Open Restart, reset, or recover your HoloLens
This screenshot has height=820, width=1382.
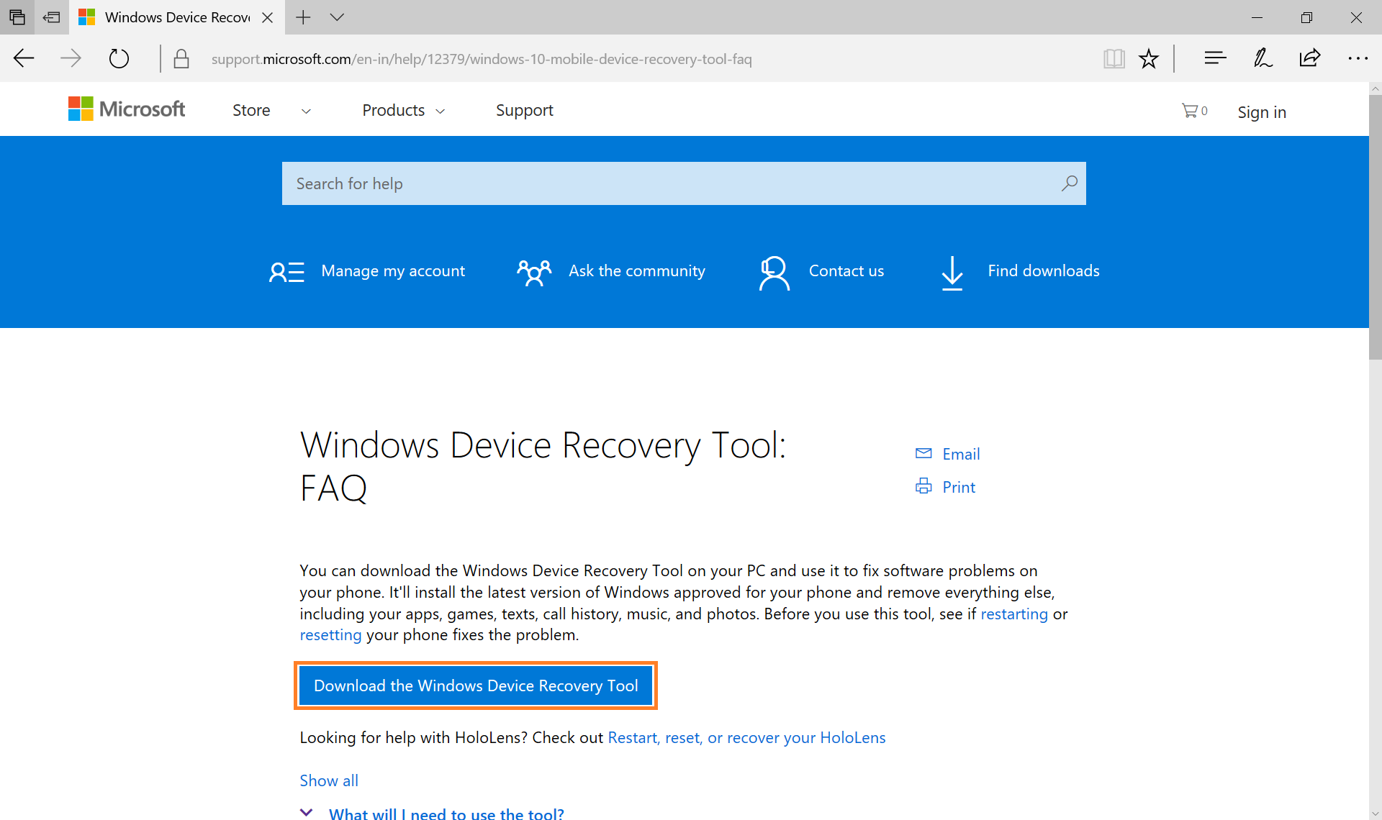[x=746, y=737]
